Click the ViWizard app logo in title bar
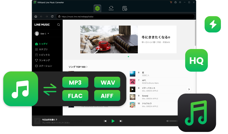The image size is (228, 134). [x=35, y=2]
